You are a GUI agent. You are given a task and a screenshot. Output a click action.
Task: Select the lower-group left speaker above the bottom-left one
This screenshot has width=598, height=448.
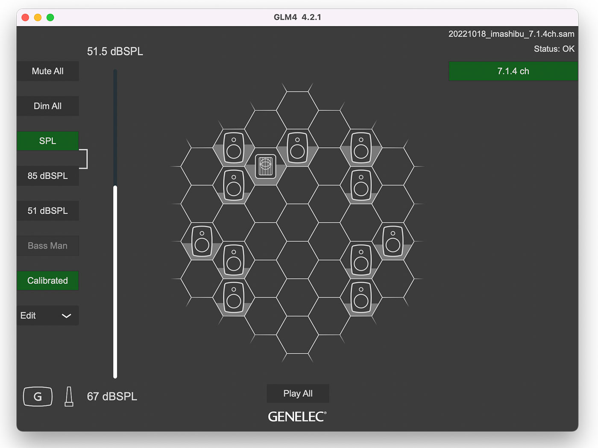234,260
